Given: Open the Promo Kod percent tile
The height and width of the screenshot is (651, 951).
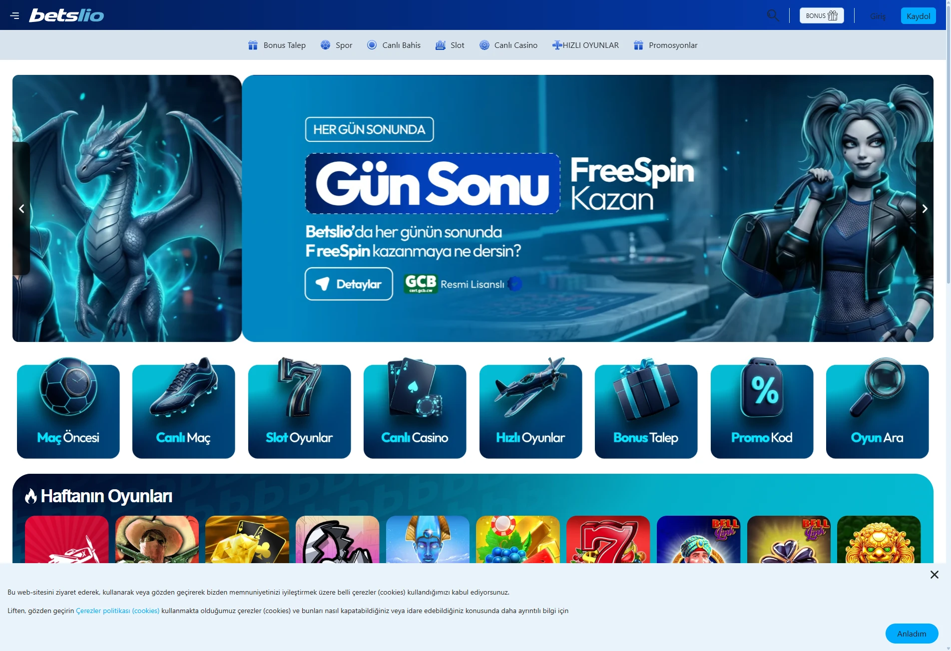Looking at the screenshot, I should pos(762,408).
